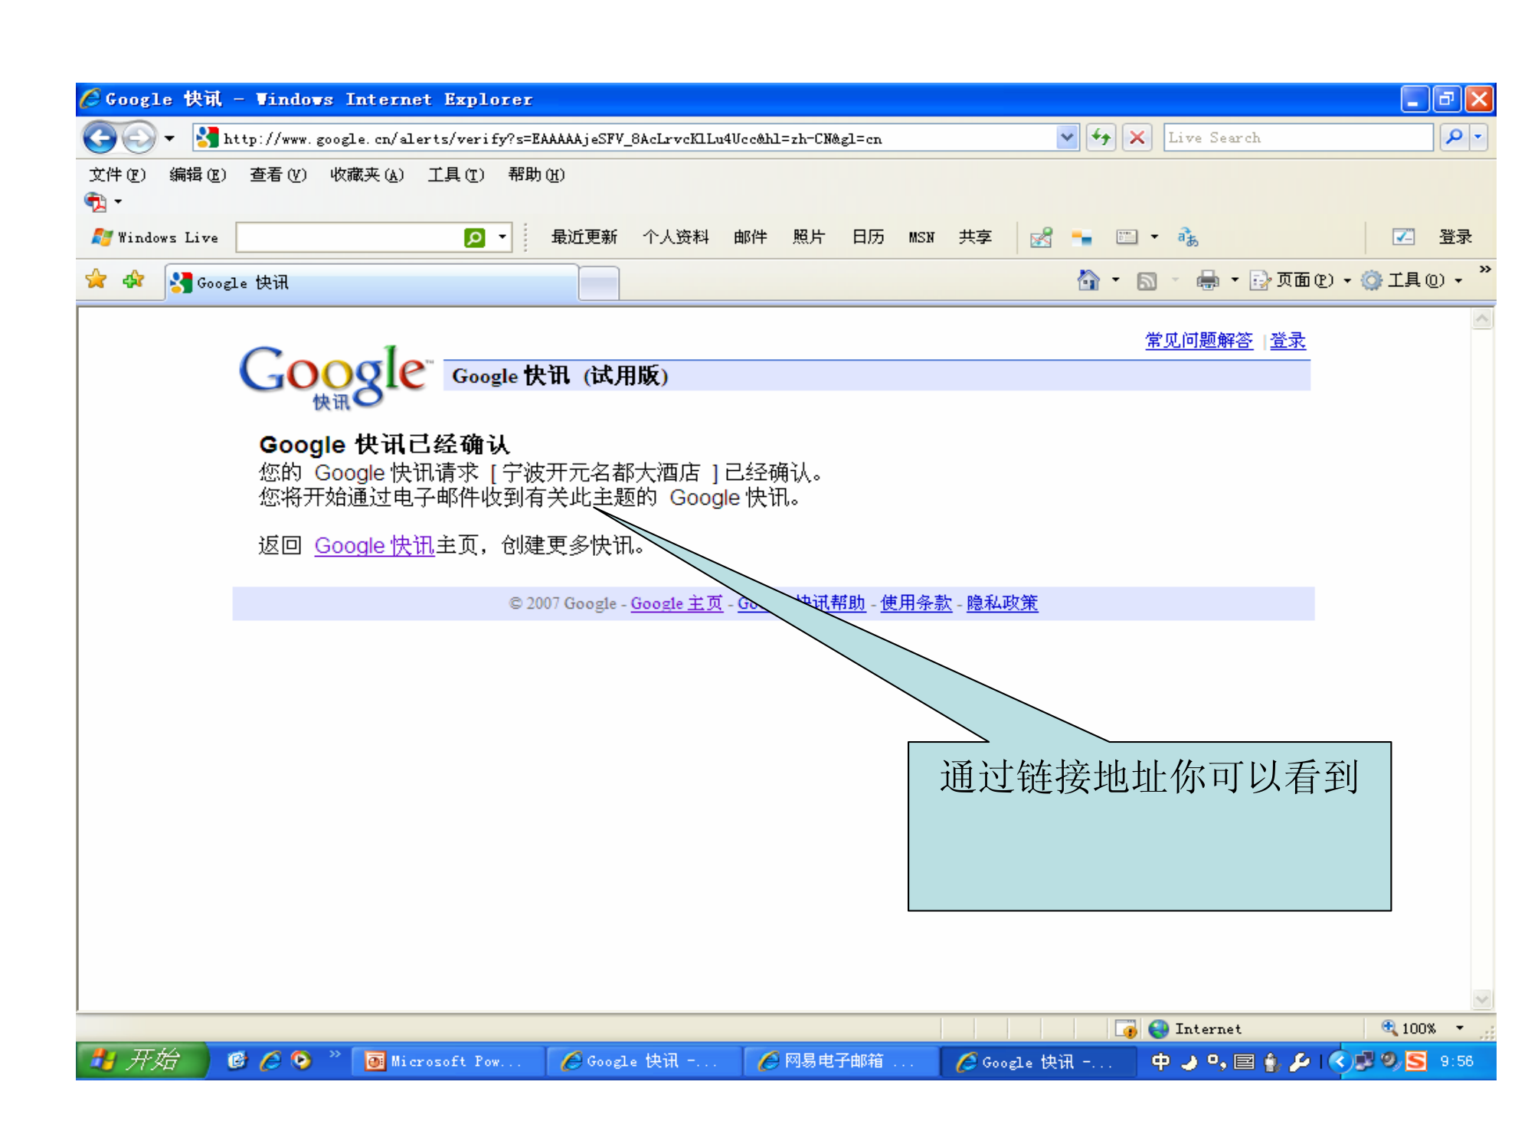
Task: Click the Live Search magnifier button
Action: click(x=1453, y=138)
